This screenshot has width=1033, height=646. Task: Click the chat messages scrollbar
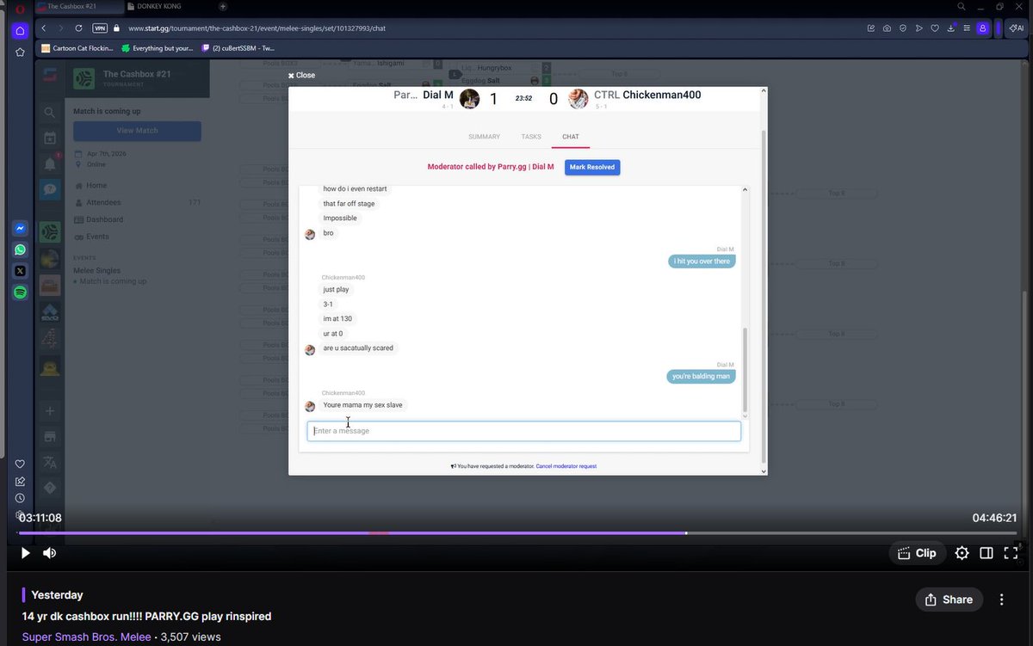pos(745,368)
